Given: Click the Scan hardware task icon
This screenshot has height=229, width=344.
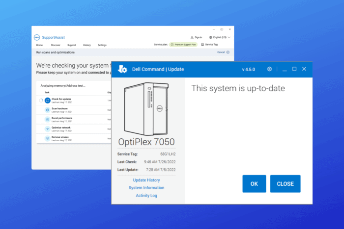Looking at the screenshot, I should click(47, 110).
